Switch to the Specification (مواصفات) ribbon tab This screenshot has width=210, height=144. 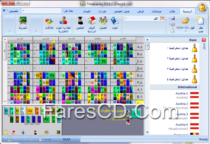[156, 11]
